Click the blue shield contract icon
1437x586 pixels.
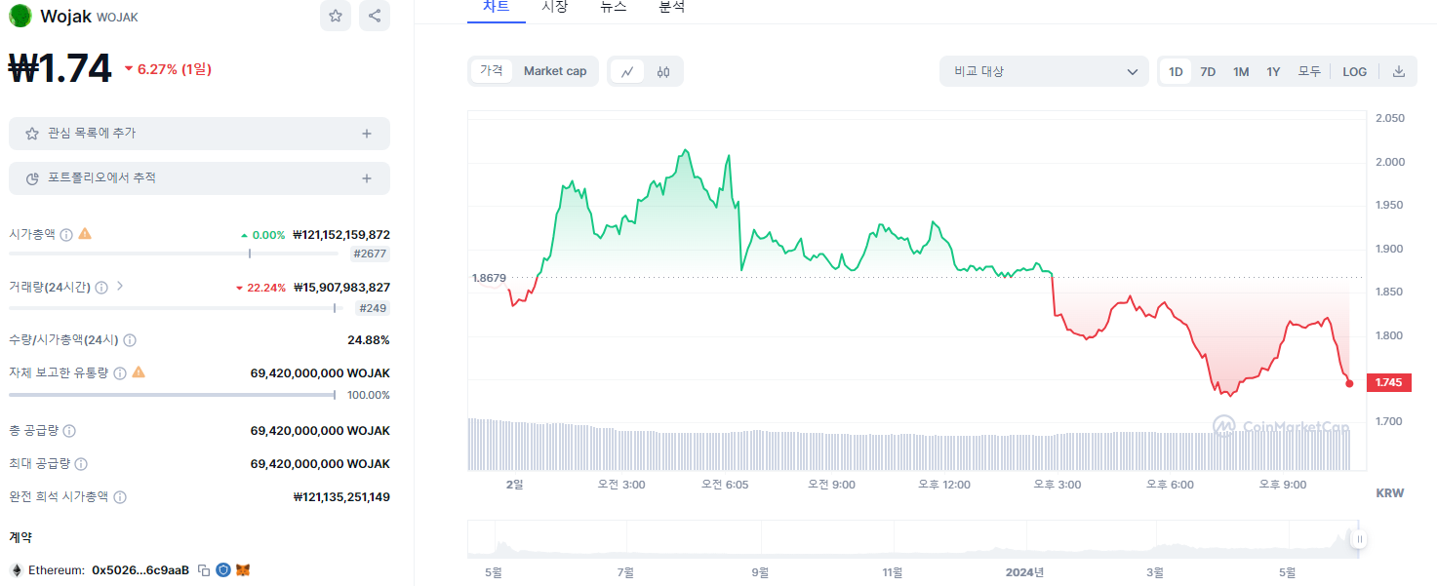[x=223, y=570]
